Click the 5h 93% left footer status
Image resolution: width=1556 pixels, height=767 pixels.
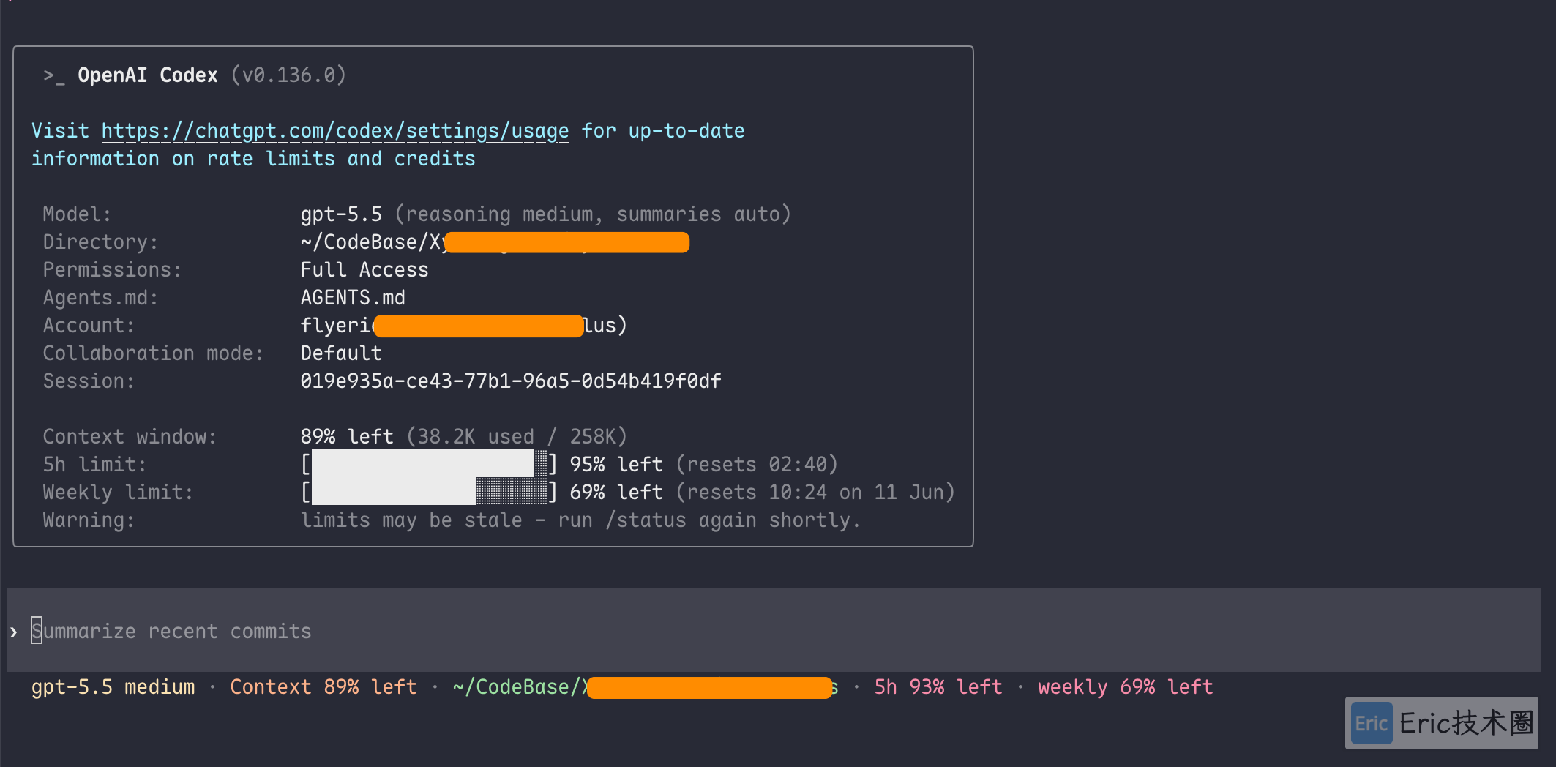coord(938,687)
